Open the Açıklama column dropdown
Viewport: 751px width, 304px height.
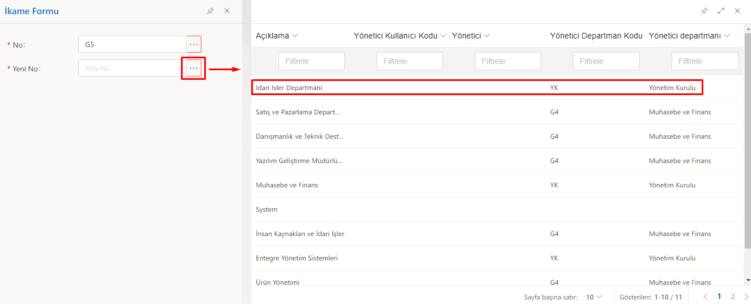(295, 36)
